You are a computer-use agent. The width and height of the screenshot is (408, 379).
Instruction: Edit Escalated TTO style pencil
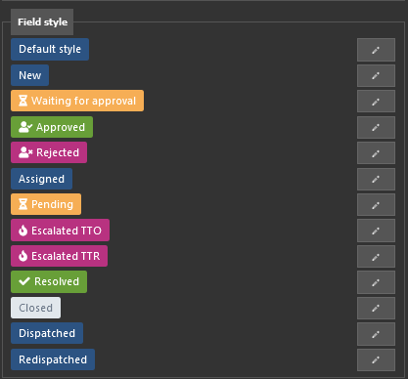pos(376,231)
